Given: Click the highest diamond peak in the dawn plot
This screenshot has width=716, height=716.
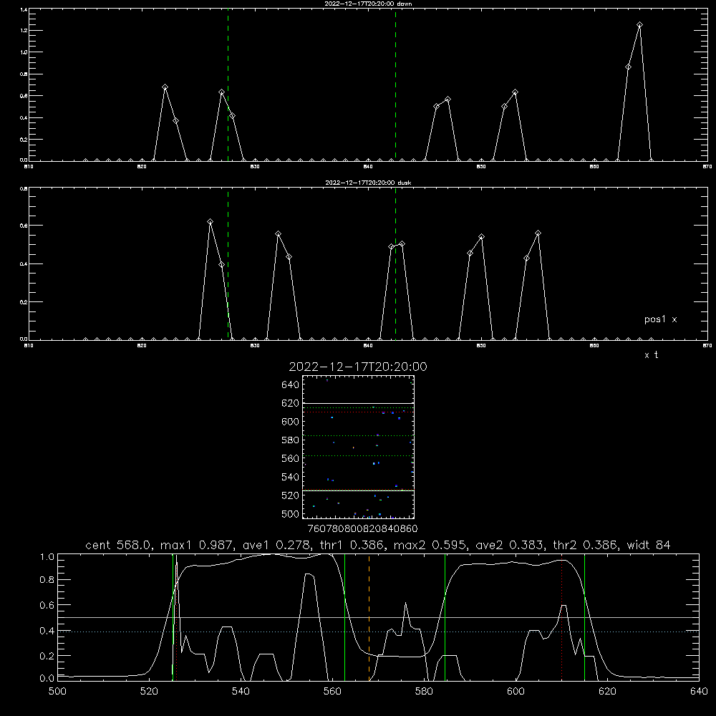Looking at the screenshot, I should click(x=639, y=25).
